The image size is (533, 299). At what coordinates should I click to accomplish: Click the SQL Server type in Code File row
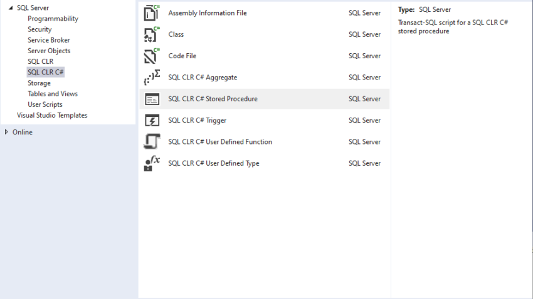pos(364,56)
